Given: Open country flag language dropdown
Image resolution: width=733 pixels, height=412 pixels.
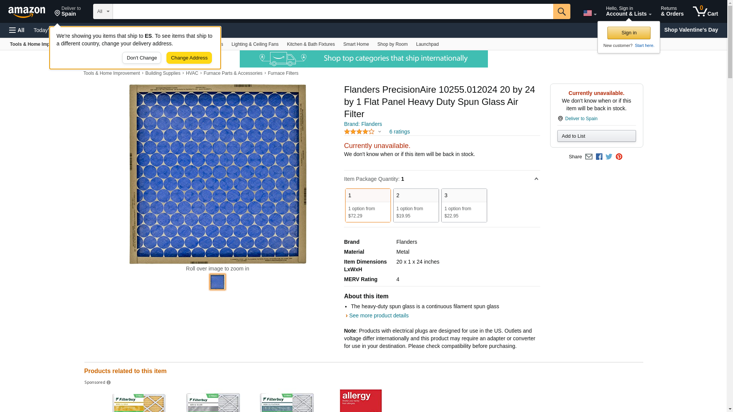Looking at the screenshot, I should click(x=589, y=13).
